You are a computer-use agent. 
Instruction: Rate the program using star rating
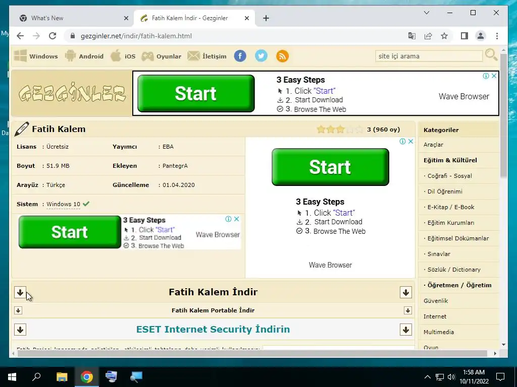[x=340, y=130]
